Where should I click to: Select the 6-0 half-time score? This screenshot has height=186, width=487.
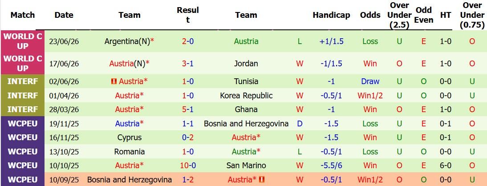(446, 166)
